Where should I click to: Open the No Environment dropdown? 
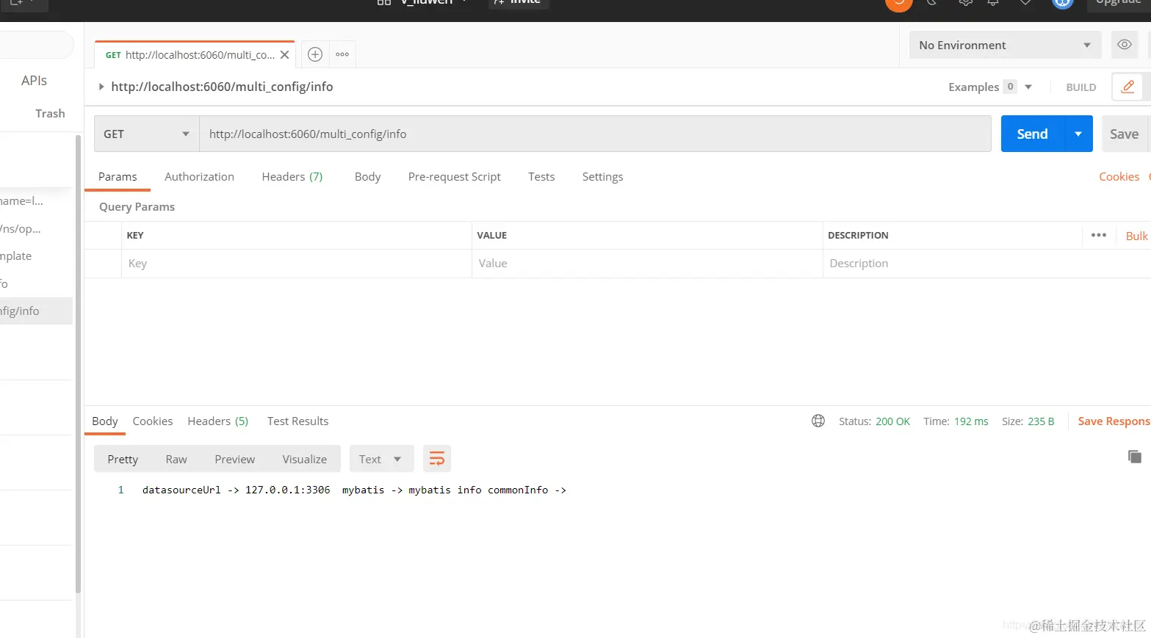(x=1005, y=45)
